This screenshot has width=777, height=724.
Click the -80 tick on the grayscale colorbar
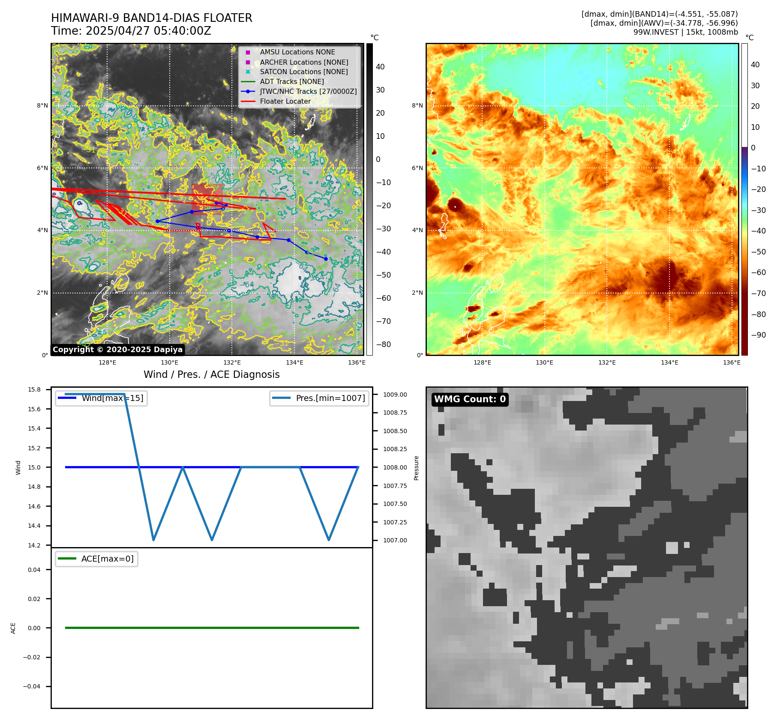(x=383, y=344)
